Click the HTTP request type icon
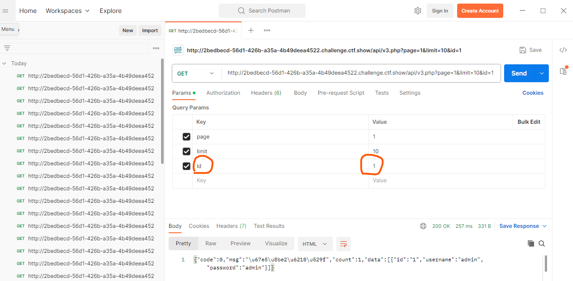Image resolution: width=573 pixels, height=281 pixels. click(178, 50)
